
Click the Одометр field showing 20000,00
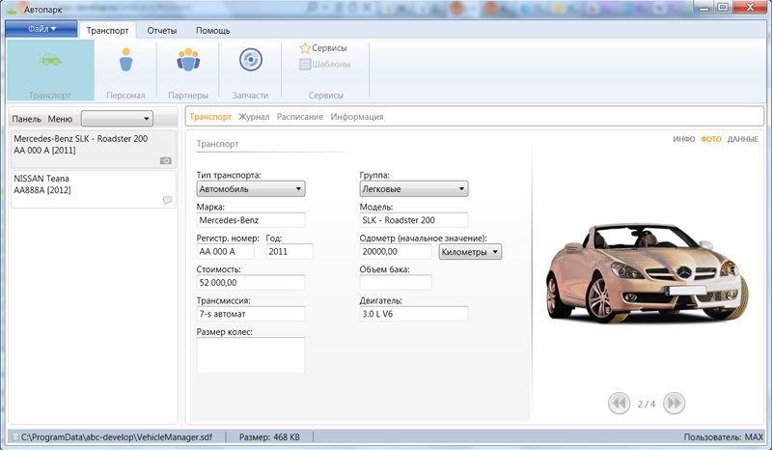point(396,251)
